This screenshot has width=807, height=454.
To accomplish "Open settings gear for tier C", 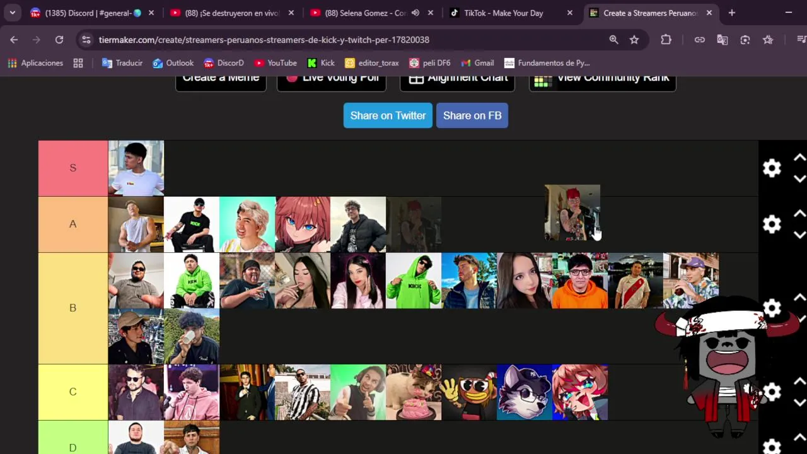I will (x=772, y=392).
